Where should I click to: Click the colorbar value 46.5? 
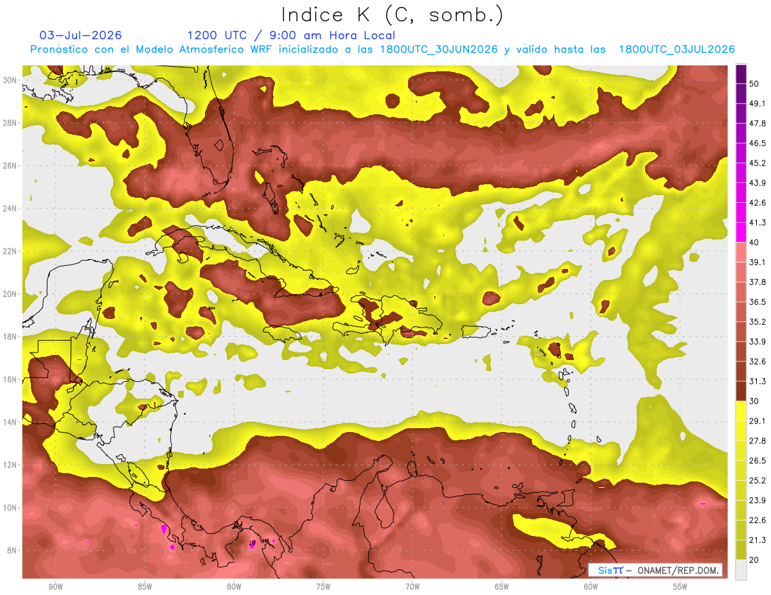[758, 143]
